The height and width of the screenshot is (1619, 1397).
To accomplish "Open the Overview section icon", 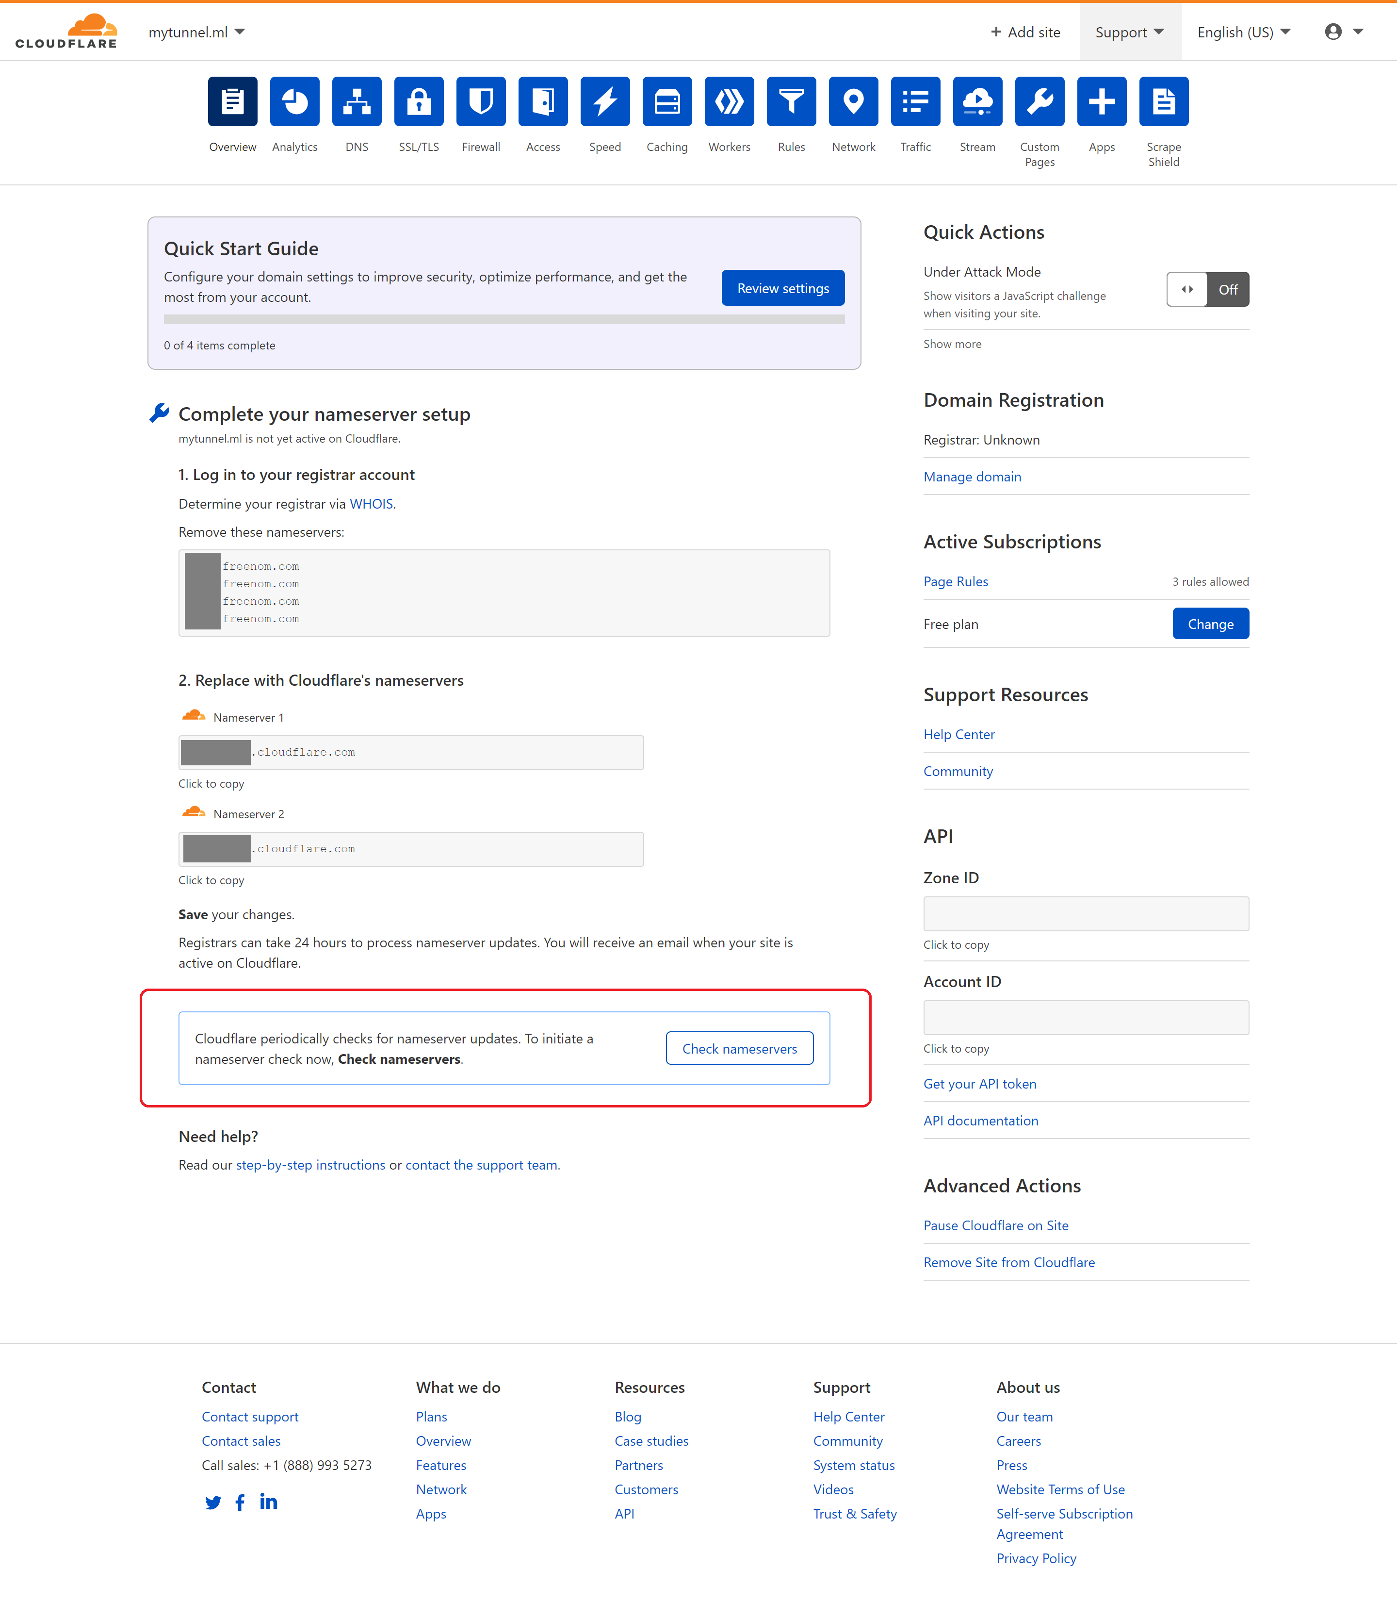I will [x=232, y=101].
